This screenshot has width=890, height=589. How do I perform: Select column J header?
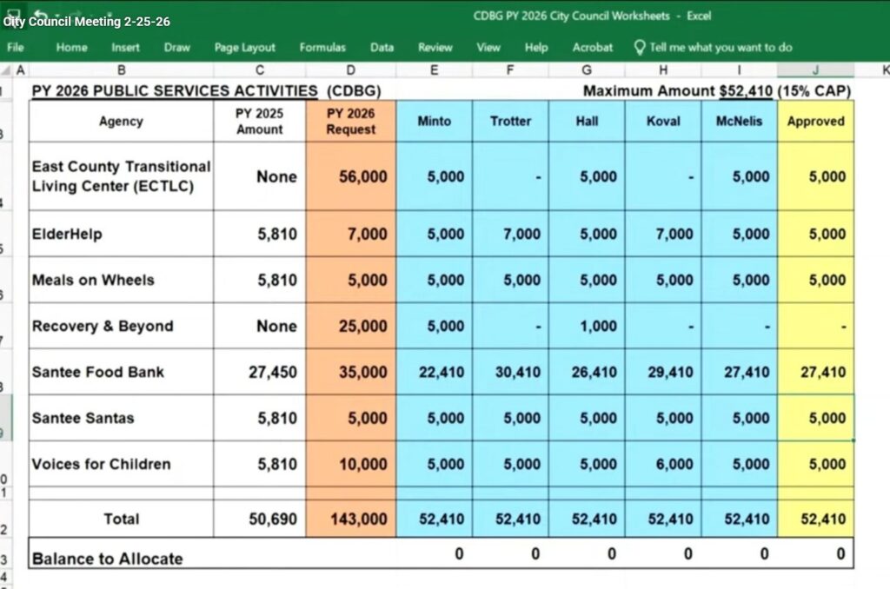click(815, 69)
